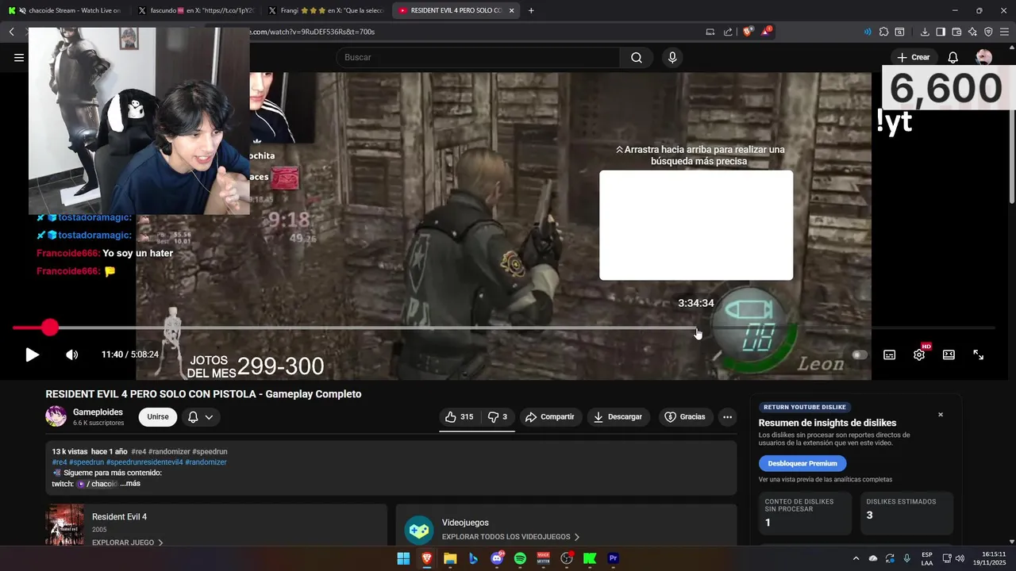Click the Compartir share button
The image size is (1016, 571).
(x=550, y=416)
